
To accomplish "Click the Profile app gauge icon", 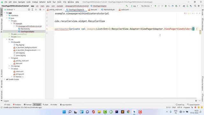I will [173, 6].
